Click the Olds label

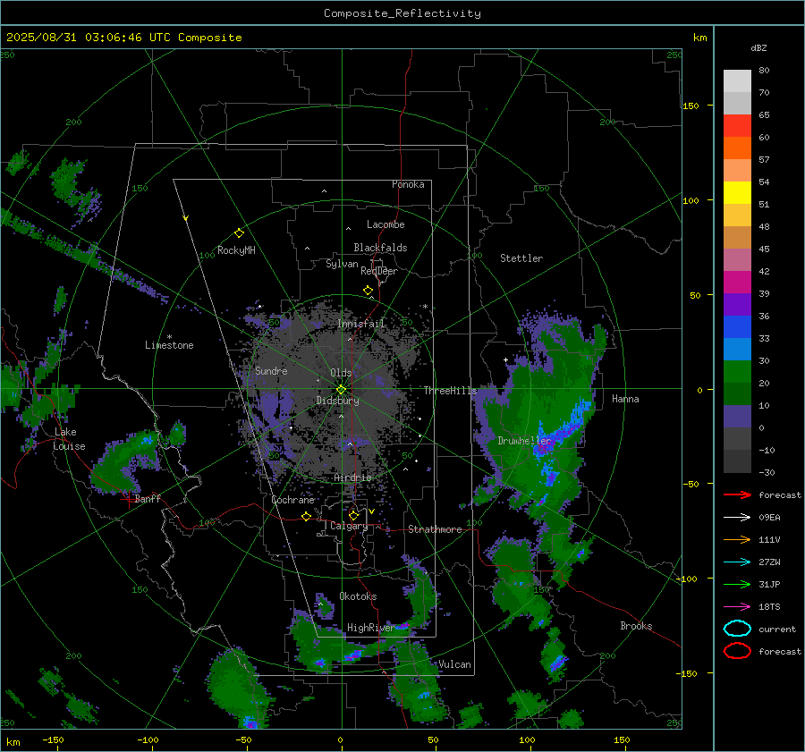pyautogui.click(x=341, y=373)
